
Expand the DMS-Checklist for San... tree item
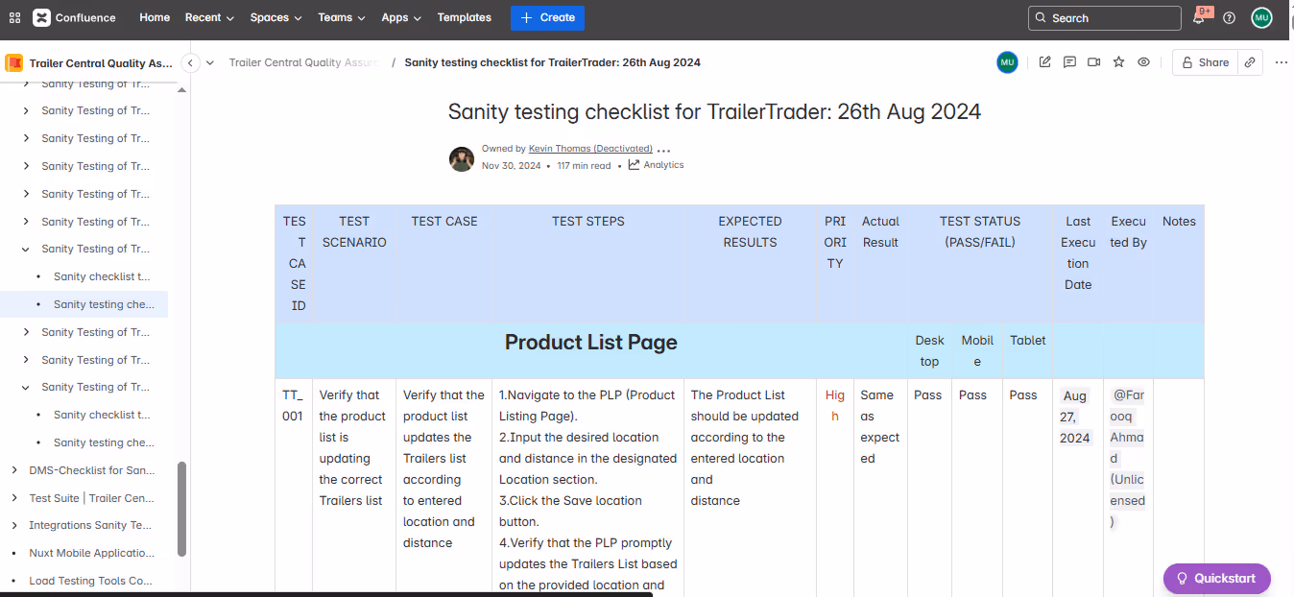click(x=14, y=470)
